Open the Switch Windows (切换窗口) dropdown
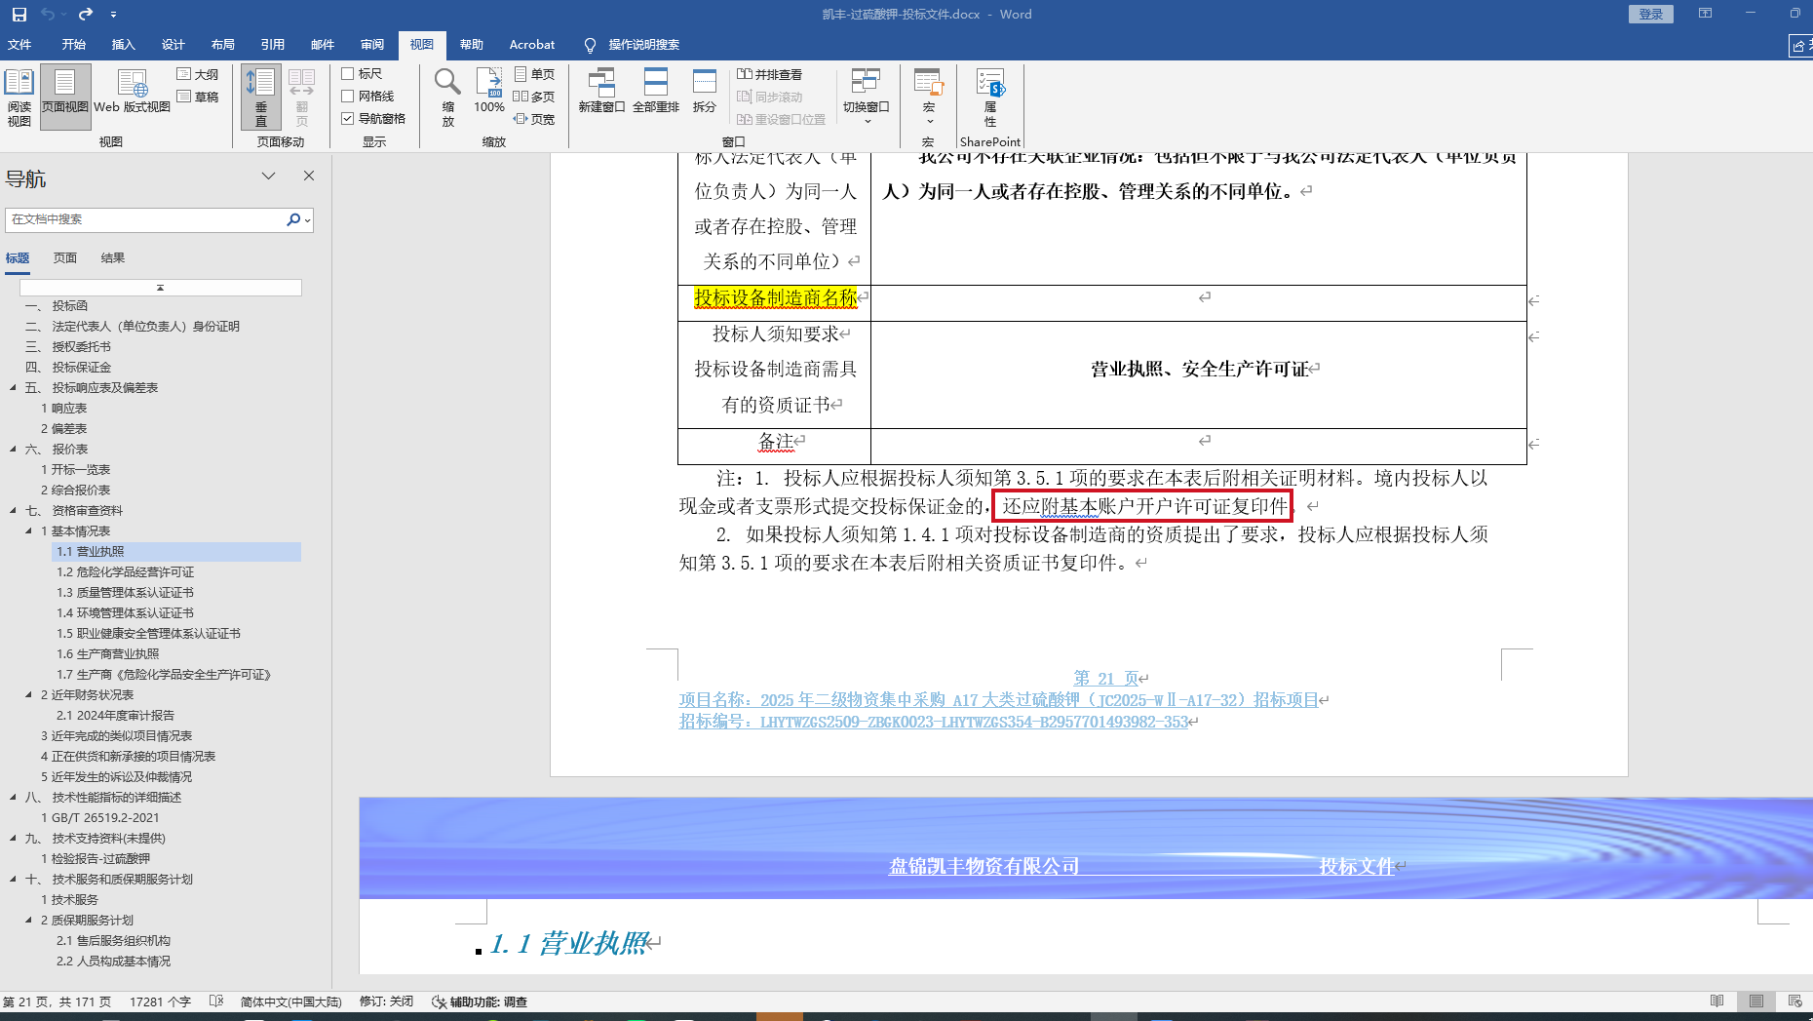This screenshot has width=1813, height=1021. [x=867, y=98]
